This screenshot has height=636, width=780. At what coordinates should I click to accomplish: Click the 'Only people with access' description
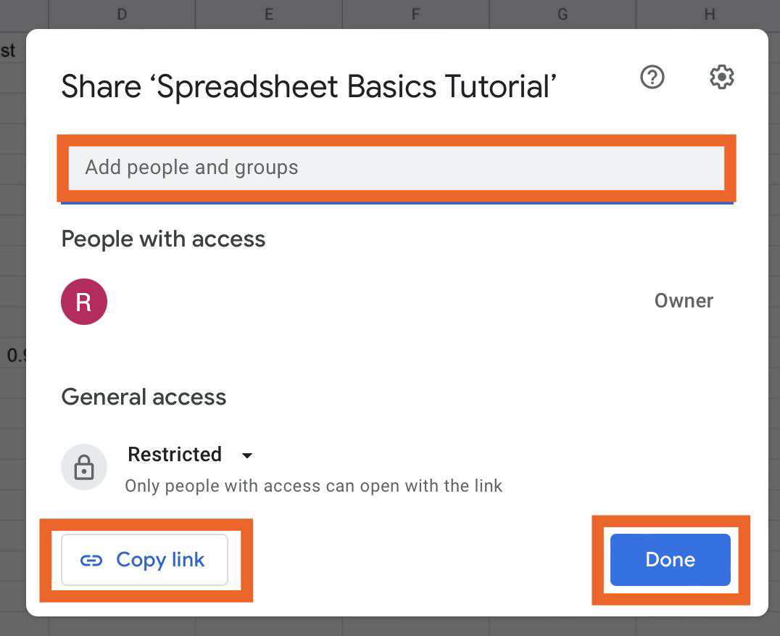[313, 486]
